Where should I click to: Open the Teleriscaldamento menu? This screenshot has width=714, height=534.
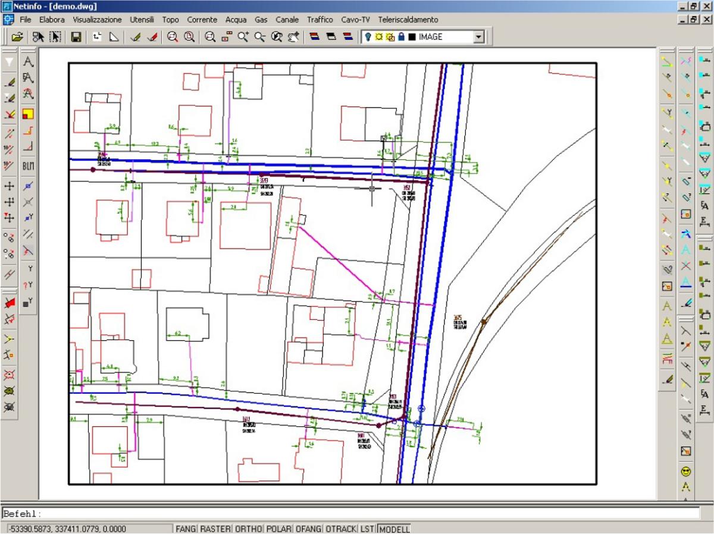coord(408,20)
